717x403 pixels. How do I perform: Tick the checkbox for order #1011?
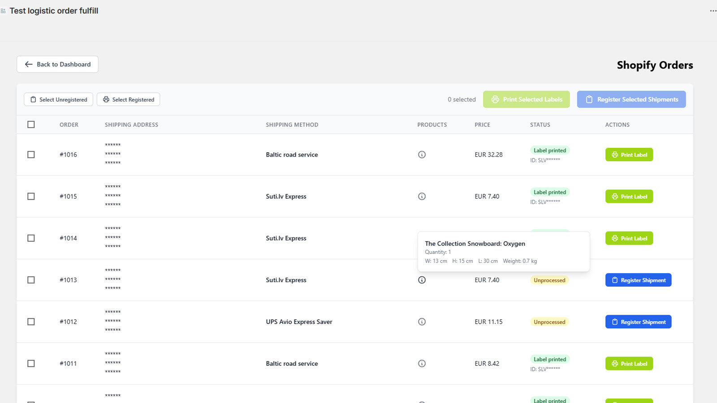(x=31, y=364)
